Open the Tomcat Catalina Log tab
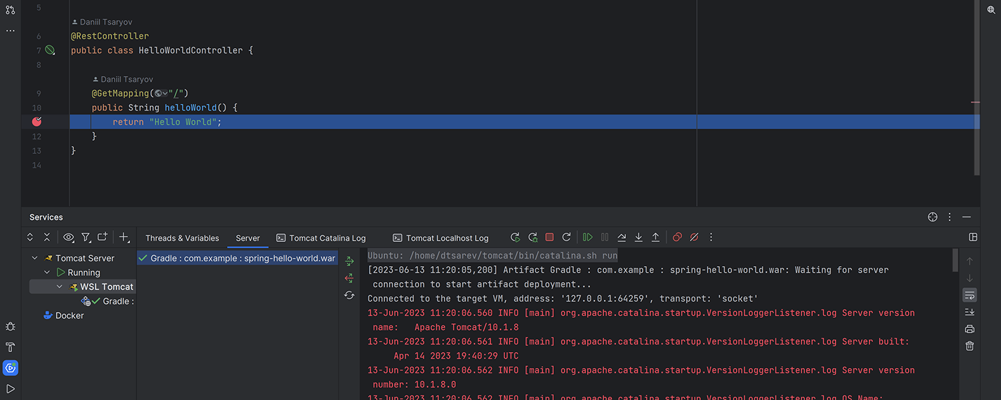The height and width of the screenshot is (400, 1001). (x=321, y=238)
